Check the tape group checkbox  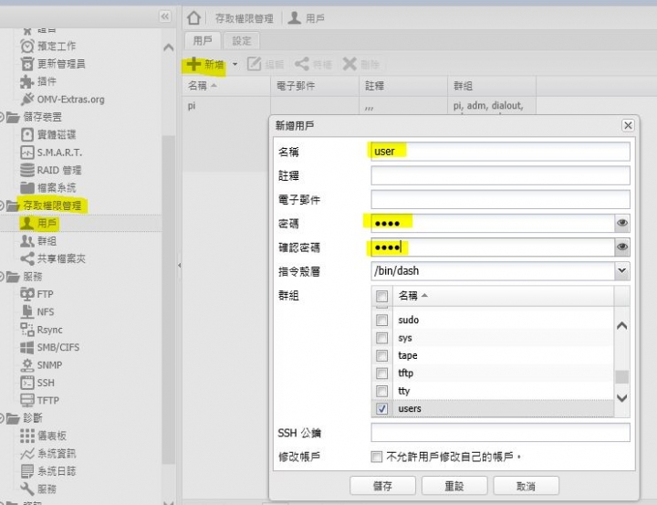[x=381, y=355]
